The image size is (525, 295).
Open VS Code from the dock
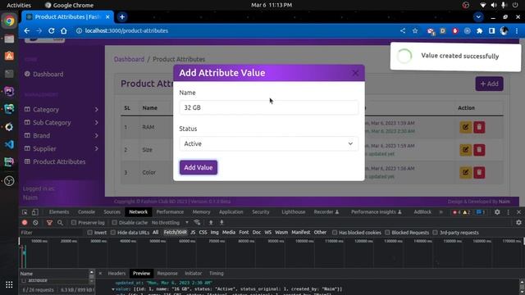point(9,144)
